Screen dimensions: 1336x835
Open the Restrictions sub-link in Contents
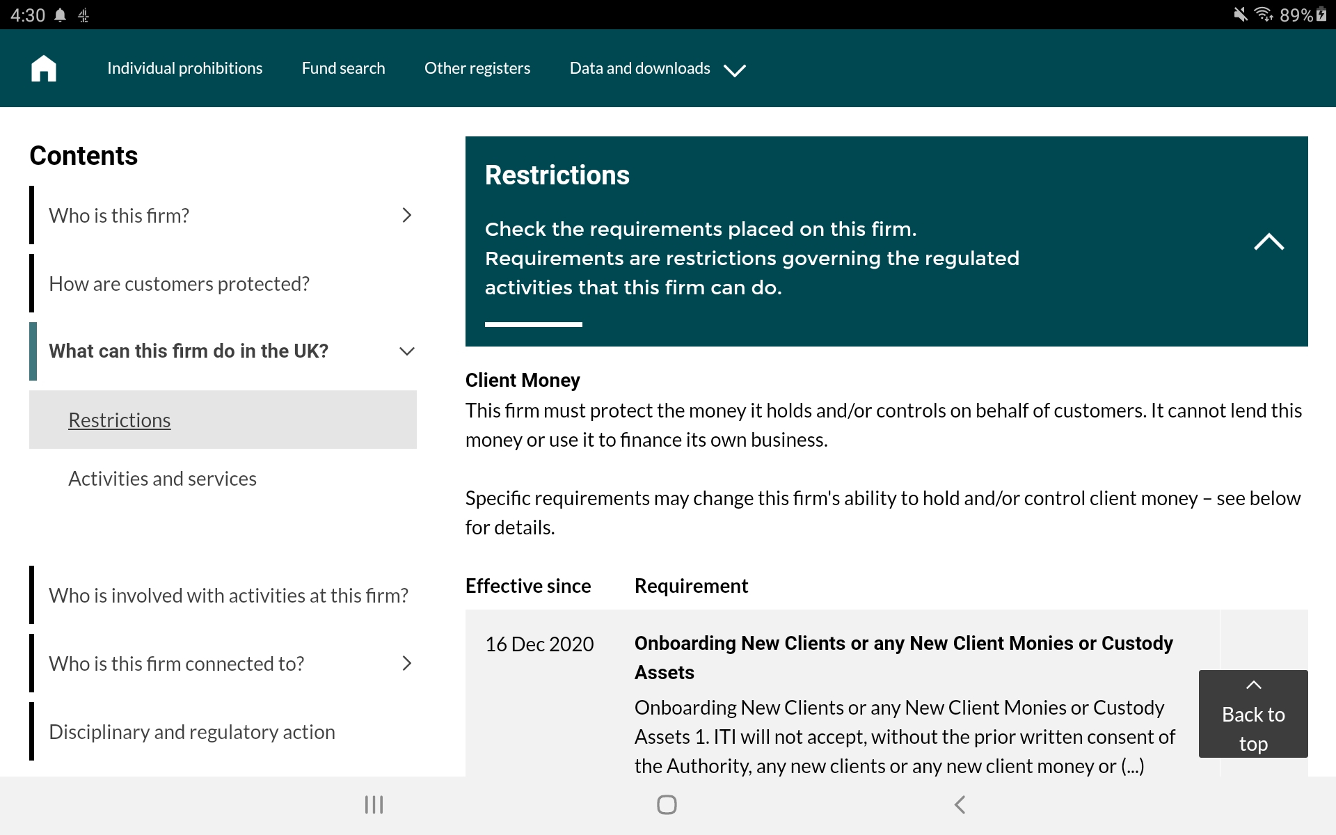click(x=120, y=420)
